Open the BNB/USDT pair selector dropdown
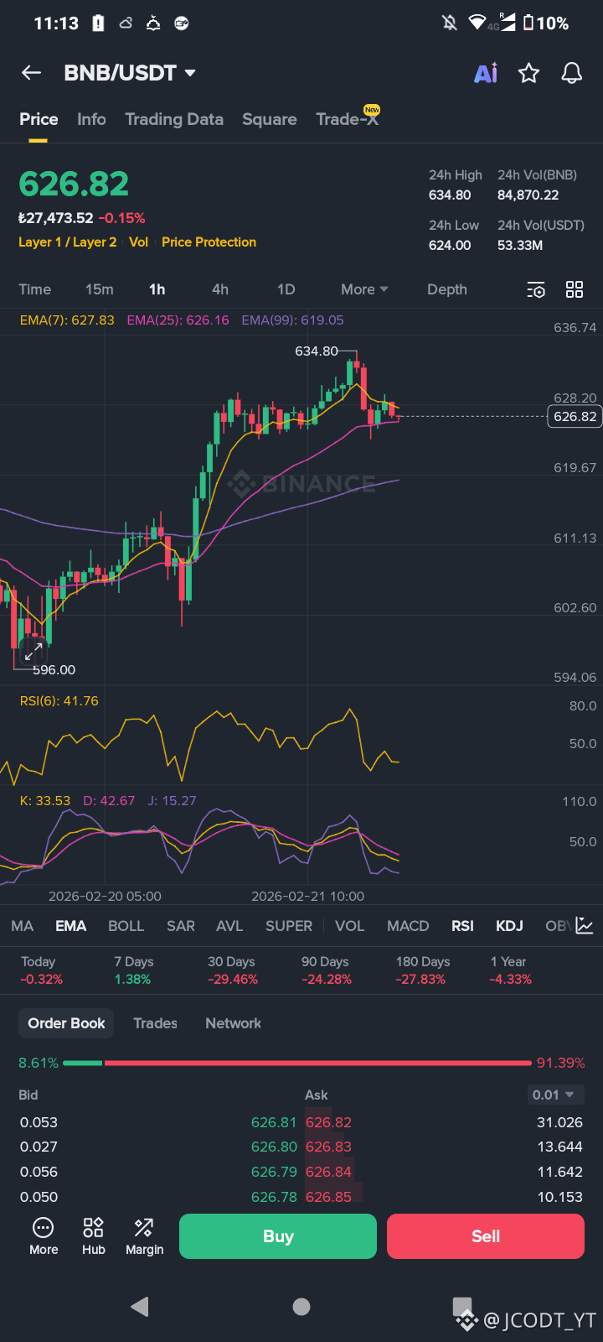The height and width of the screenshot is (1342, 603). [130, 73]
